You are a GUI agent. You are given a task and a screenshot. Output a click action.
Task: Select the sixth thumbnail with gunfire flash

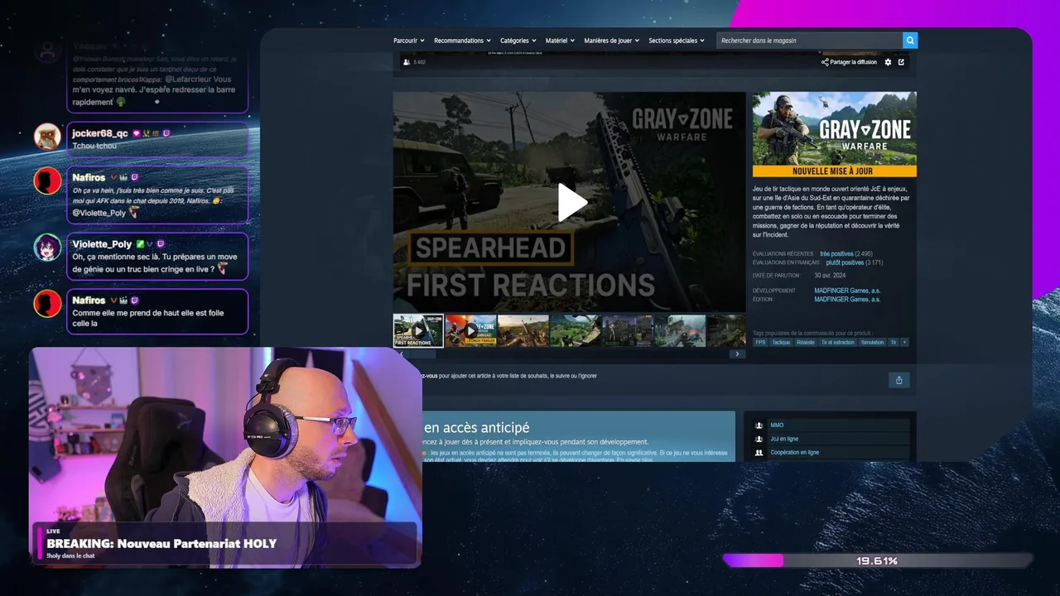point(680,330)
